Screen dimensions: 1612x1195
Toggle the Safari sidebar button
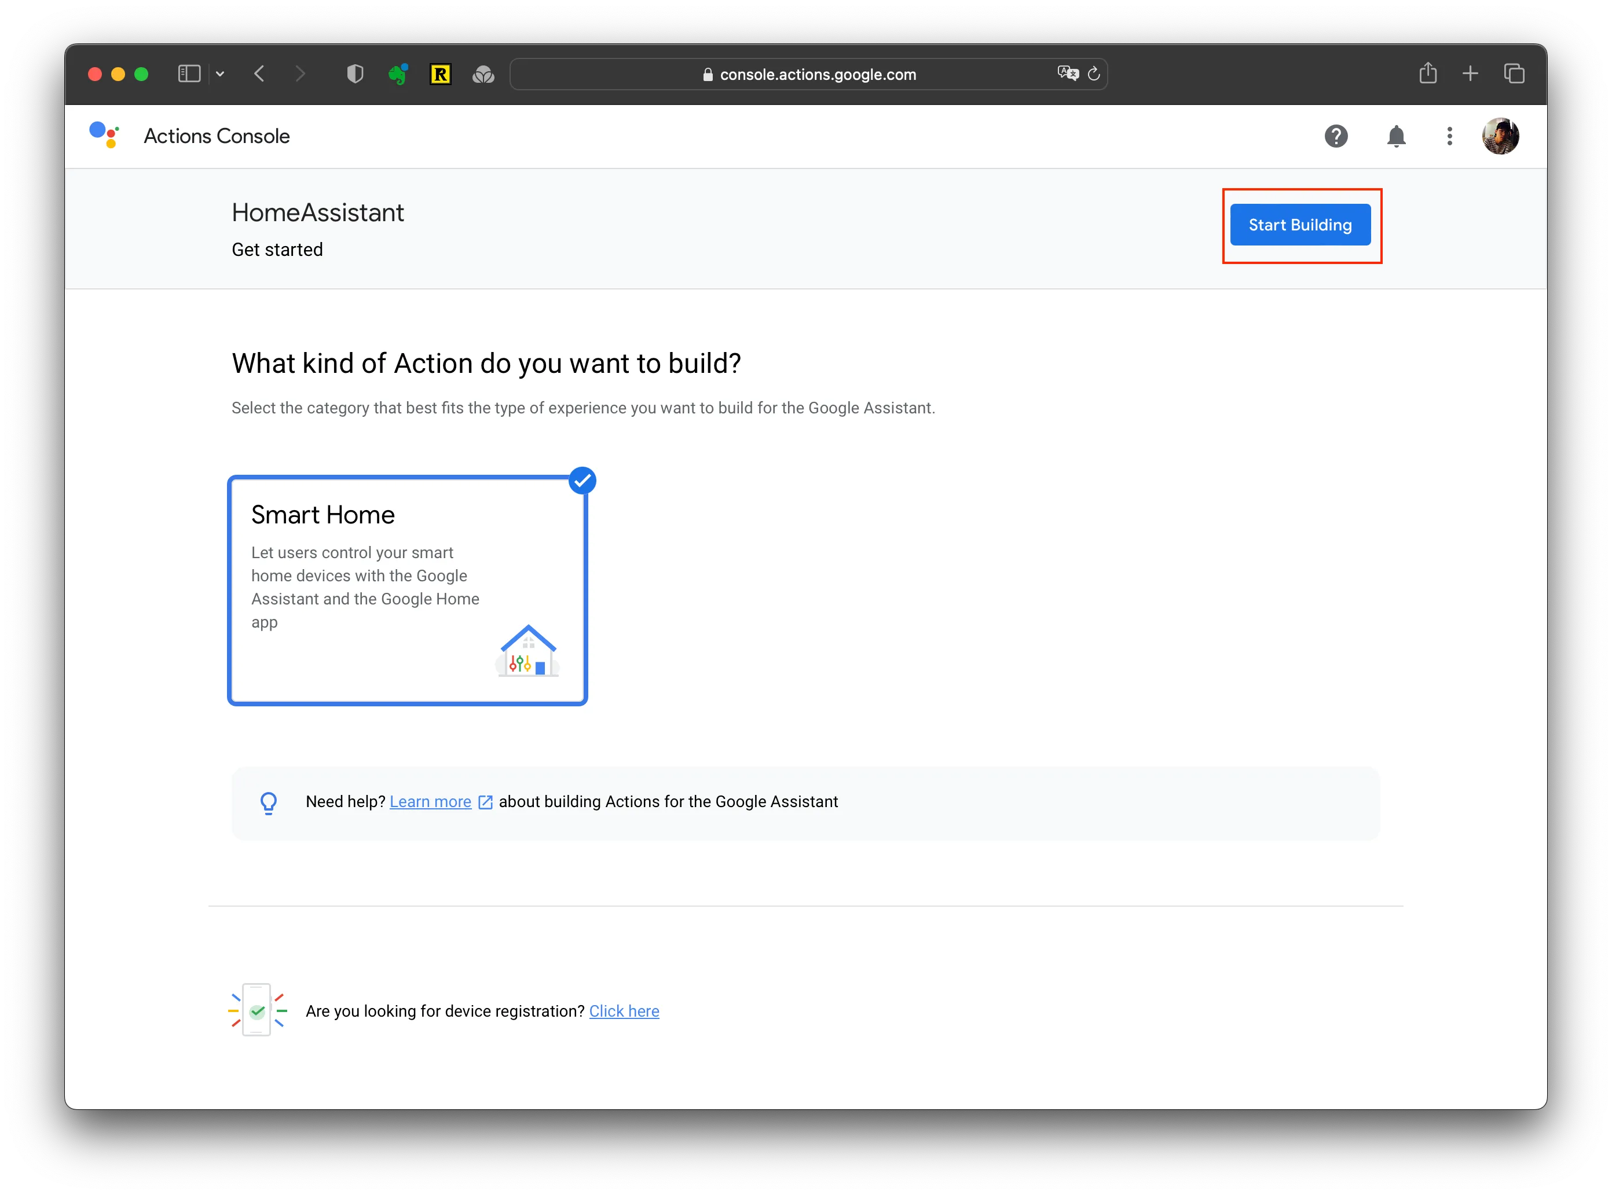pyautogui.click(x=189, y=74)
